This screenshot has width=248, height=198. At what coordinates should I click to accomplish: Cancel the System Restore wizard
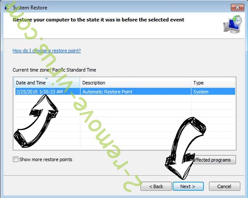(x=224, y=186)
